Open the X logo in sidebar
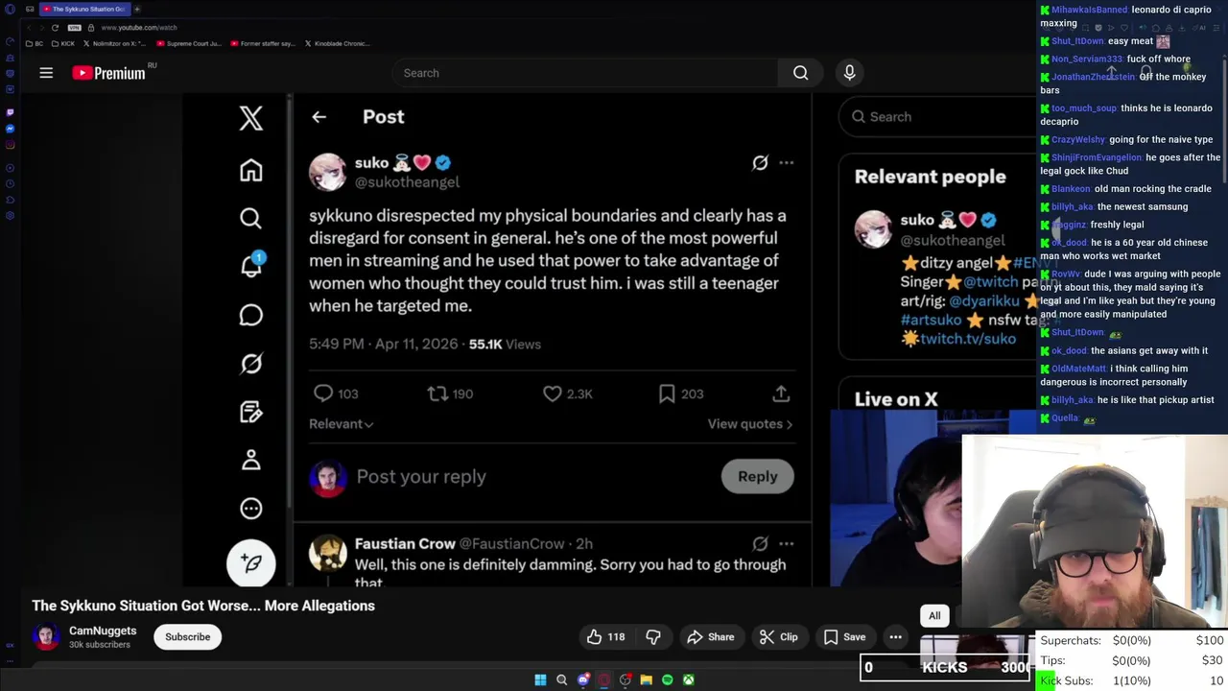Viewport: 1228px width, 691px height. 251,118
